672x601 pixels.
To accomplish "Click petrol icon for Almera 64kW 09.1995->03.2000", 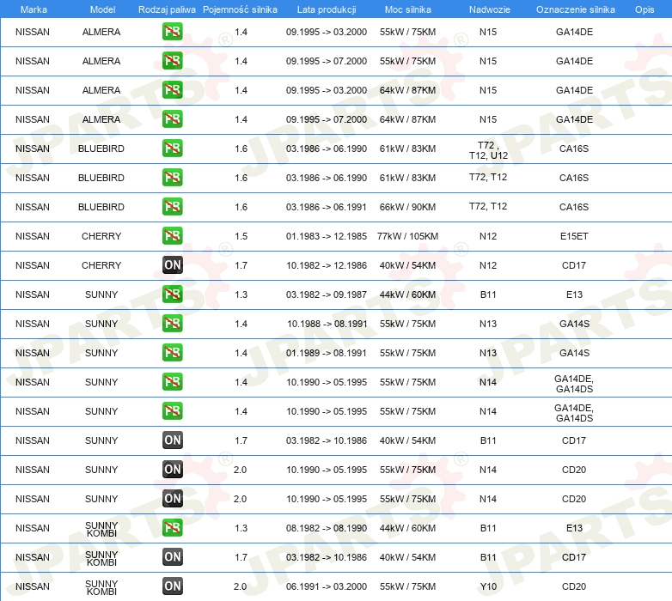I will (x=172, y=90).
